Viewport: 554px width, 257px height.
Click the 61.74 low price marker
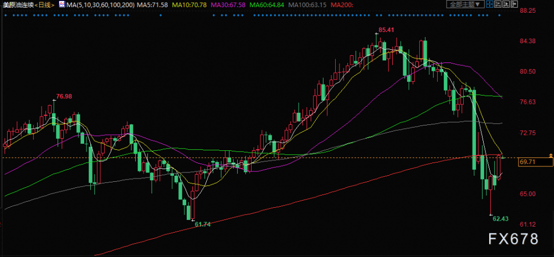point(202,224)
